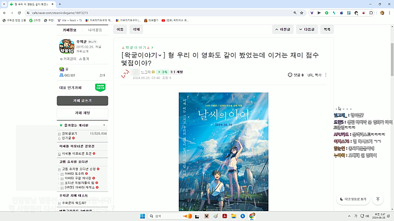
Task: Toggle 다크 모드로 보기 dark mode
Action: point(353,199)
